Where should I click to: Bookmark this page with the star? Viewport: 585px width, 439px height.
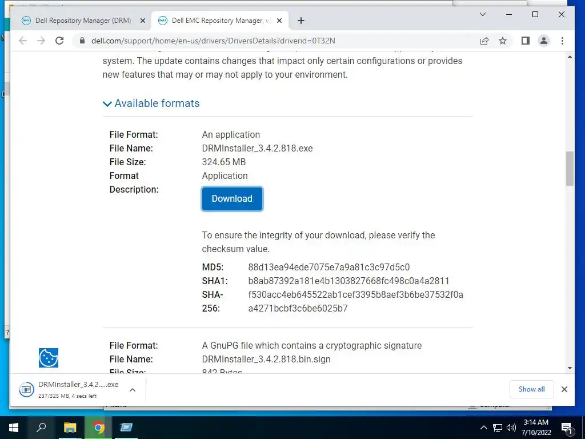[503, 41]
